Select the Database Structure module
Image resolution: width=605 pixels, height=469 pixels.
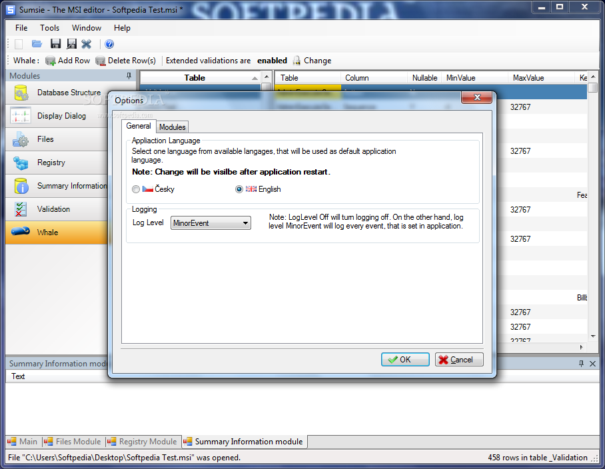tap(57, 93)
